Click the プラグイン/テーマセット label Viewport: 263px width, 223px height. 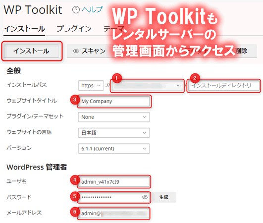(x=35, y=116)
